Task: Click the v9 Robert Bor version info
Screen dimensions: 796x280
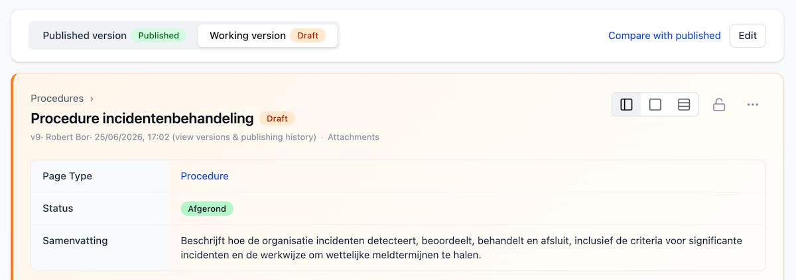Action: coord(100,137)
